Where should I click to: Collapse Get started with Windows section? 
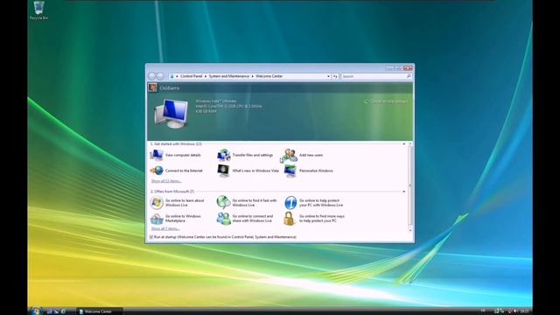(404, 143)
